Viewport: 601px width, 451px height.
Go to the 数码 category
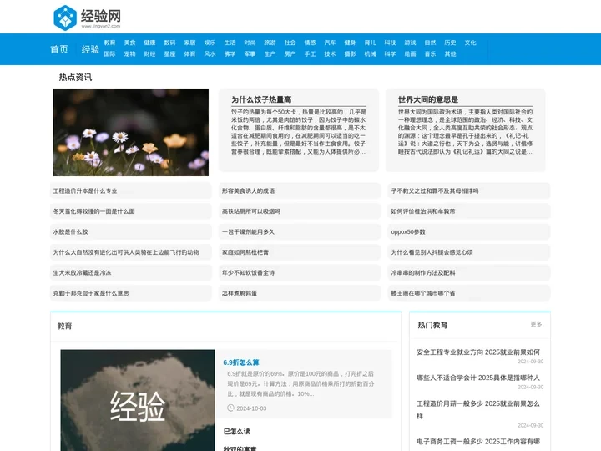pos(169,43)
